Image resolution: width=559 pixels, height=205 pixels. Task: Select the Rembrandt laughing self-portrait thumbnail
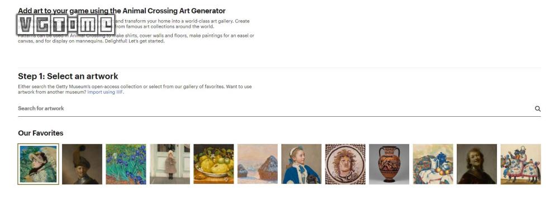click(x=477, y=164)
